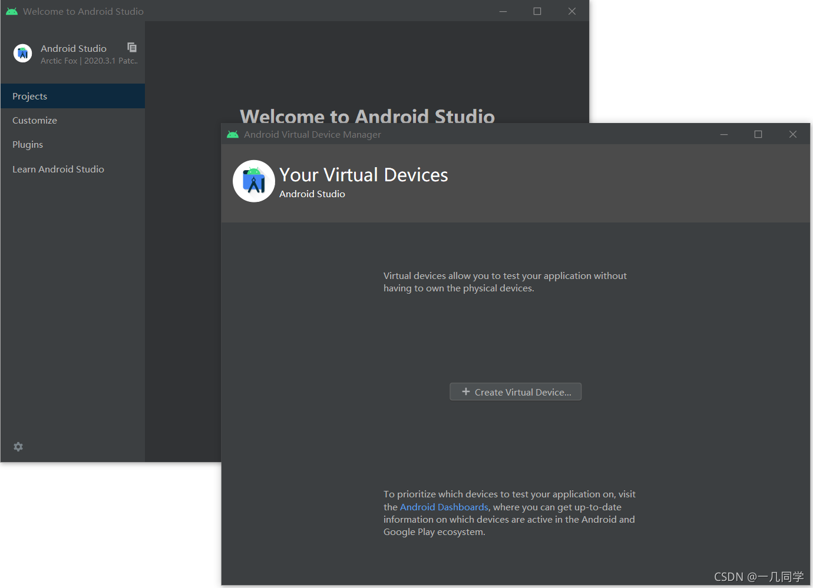Click the 'Virtual devices allow you to test' description

point(505,282)
